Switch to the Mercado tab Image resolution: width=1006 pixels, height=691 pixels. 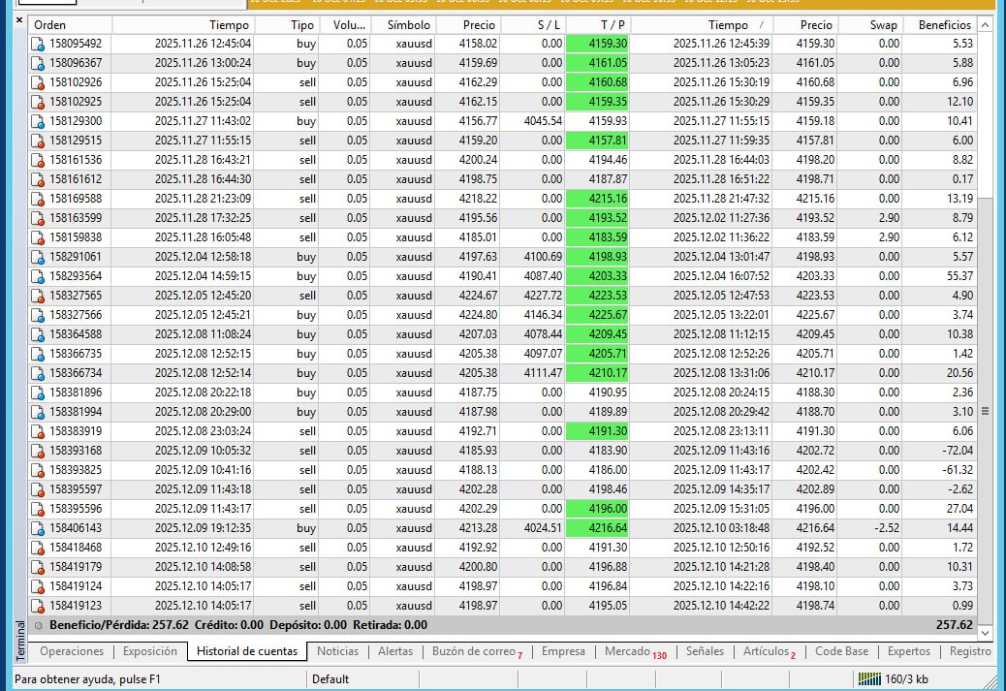(x=631, y=652)
